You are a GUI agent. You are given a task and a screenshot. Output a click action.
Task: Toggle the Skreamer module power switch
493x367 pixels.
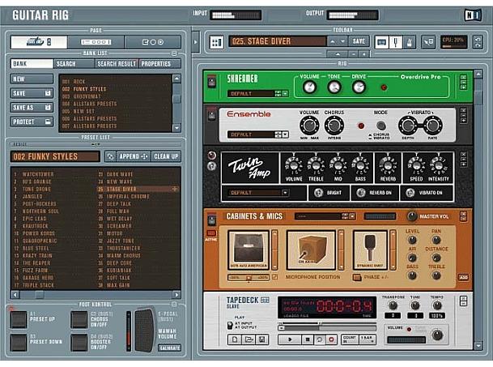tap(211, 82)
